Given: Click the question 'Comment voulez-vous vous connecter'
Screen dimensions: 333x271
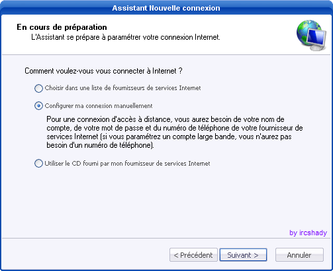Looking at the screenshot, I should click(103, 71).
